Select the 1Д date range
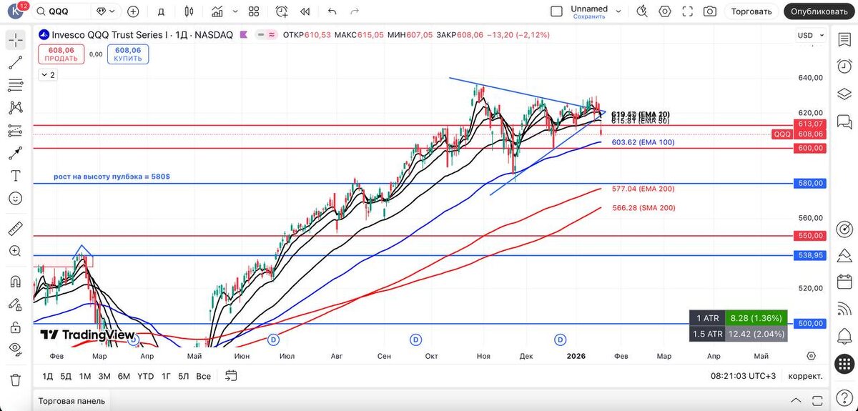 point(48,376)
